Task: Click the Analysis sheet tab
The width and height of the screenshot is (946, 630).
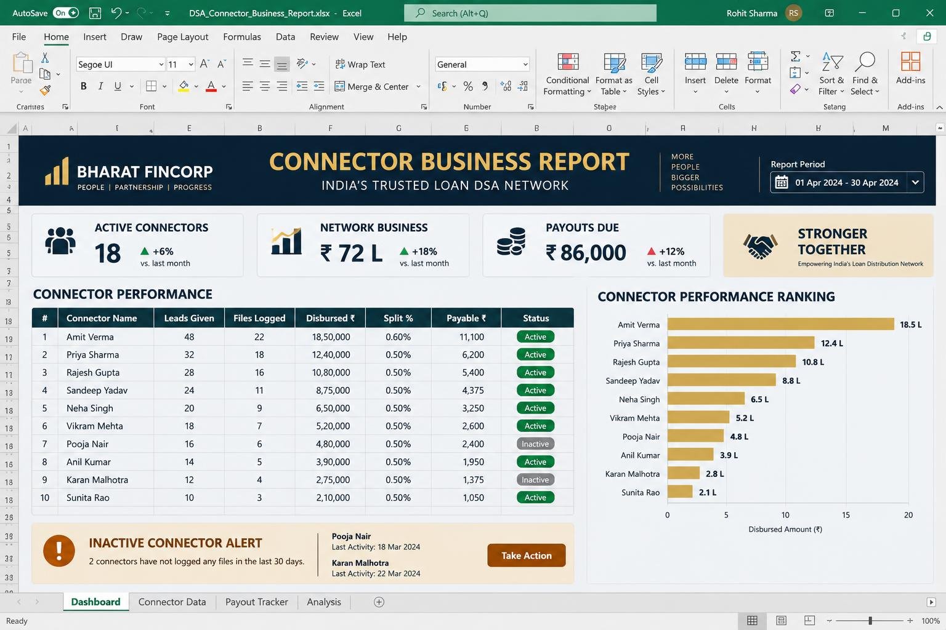Action: pos(324,602)
